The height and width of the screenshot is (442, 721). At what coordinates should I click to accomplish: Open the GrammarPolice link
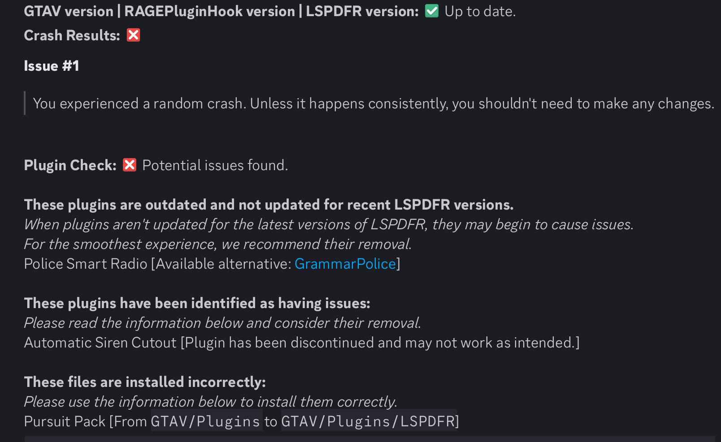[x=345, y=264]
